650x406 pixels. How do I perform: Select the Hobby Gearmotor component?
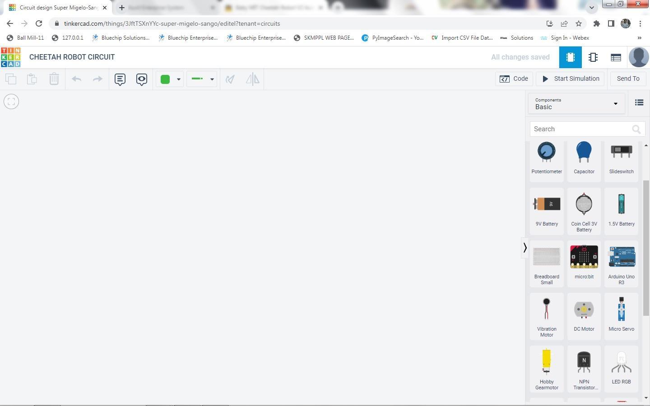tap(547, 369)
